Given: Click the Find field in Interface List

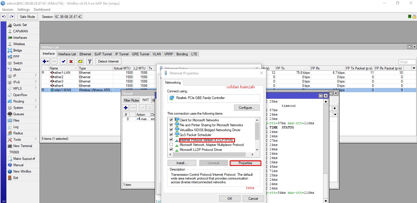Looking at the screenshot, I should click(x=407, y=62).
